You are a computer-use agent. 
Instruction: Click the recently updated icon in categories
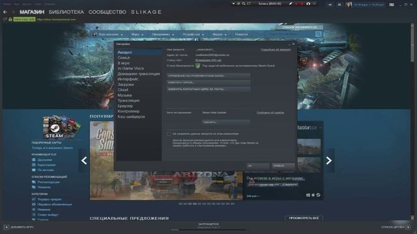tap(34, 204)
